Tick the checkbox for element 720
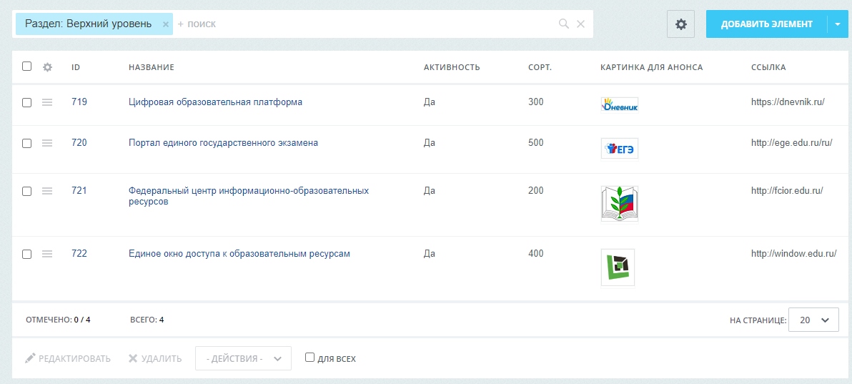Viewport: 852px width, 384px height. coord(26,144)
